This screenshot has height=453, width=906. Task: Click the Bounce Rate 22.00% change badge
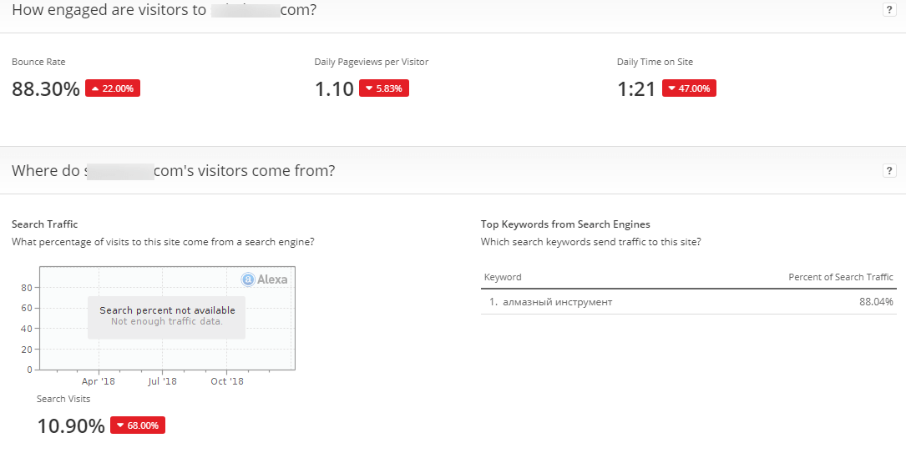113,88
